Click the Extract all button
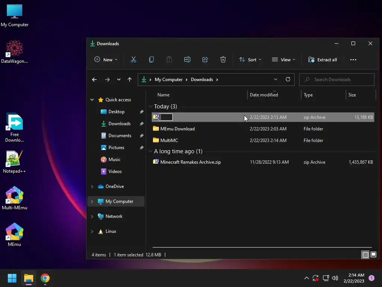Viewport: 382px width, 287px height. coord(323,59)
